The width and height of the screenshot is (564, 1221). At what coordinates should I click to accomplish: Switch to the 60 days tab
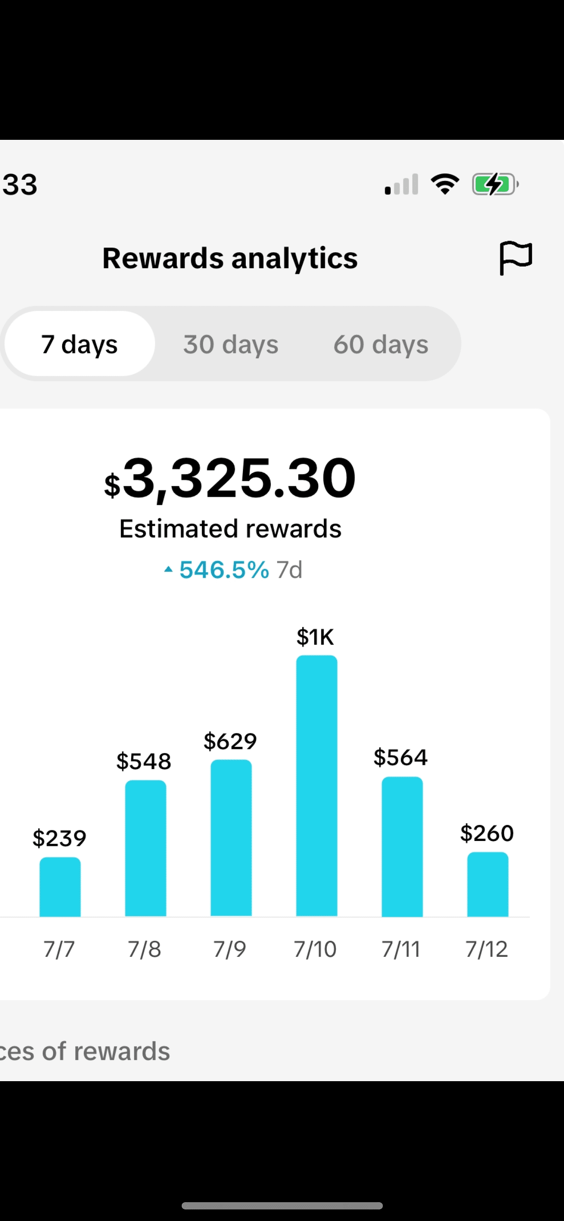381,344
